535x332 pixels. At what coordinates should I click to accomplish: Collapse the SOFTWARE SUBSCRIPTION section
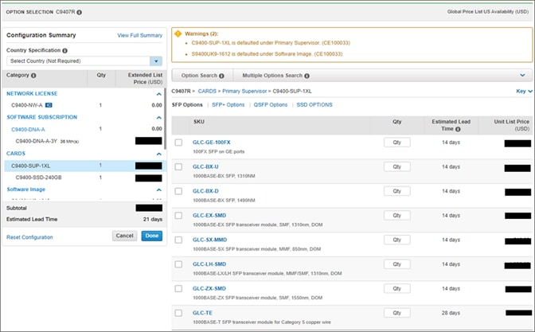(x=159, y=117)
